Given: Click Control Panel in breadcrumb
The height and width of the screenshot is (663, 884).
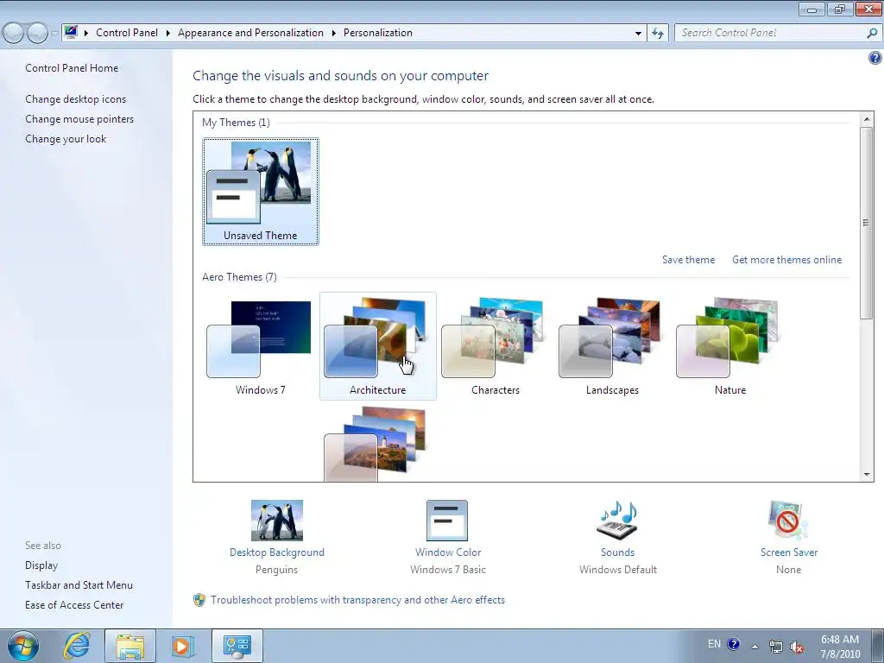Looking at the screenshot, I should (x=127, y=33).
